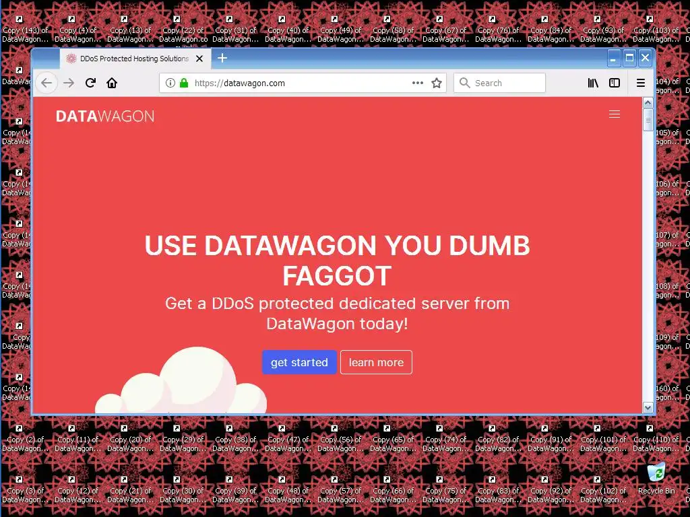This screenshot has width=690, height=517.
Task: Select Copy (13) of DataWagon shortcut
Action: click(x=130, y=30)
